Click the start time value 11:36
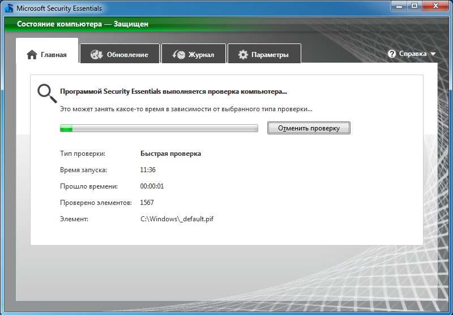The width and height of the screenshot is (453, 315). 148,170
